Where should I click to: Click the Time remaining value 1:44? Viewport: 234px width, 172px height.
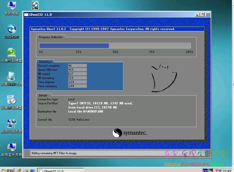(x=77, y=86)
